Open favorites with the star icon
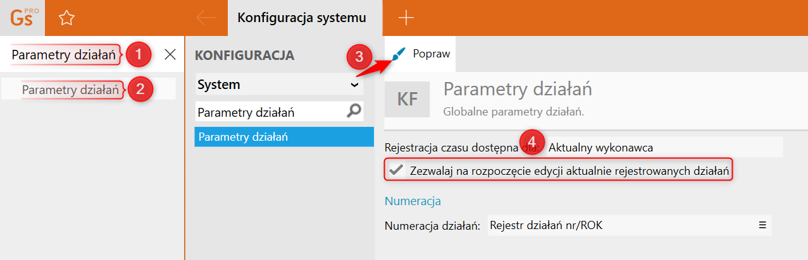Viewport: 808px width, 260px height. [66, 18]
